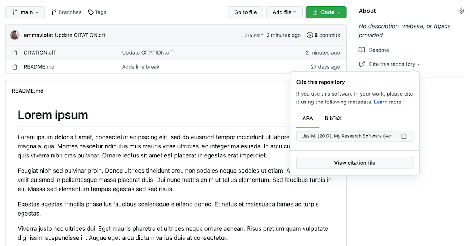Expand the Add file dropdown
Screen dimensions: 470x246
[x=284, y=12]
